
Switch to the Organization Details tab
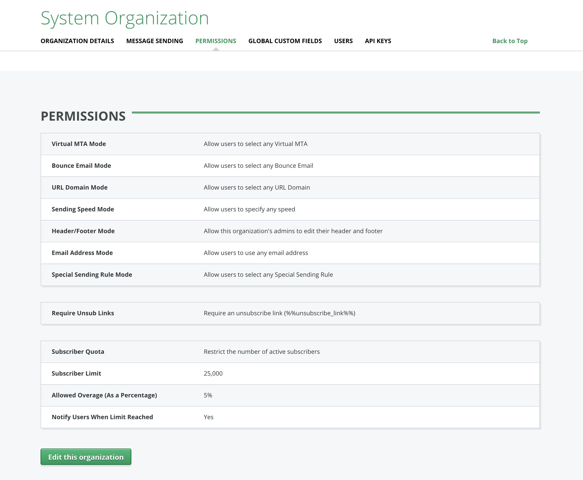(78, 41)
